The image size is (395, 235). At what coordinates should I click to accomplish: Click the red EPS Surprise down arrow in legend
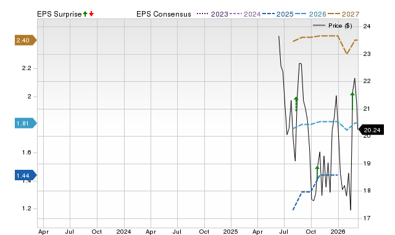91,14
